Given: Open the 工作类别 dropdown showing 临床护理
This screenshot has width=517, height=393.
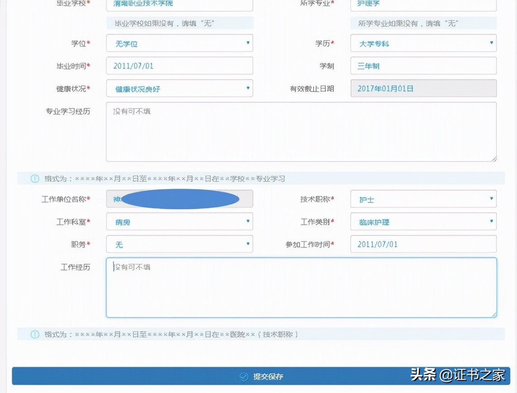Looking at the screenshot, I should (423, 221).
